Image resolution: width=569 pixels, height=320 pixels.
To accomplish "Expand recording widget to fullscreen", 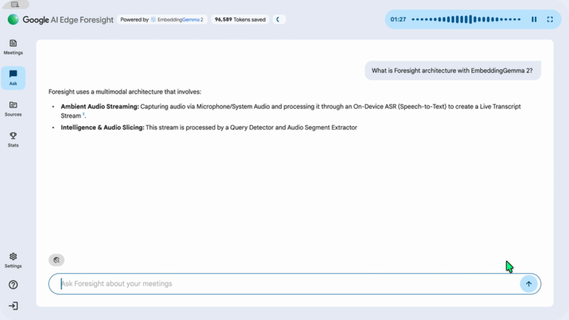I will point(550,20).
